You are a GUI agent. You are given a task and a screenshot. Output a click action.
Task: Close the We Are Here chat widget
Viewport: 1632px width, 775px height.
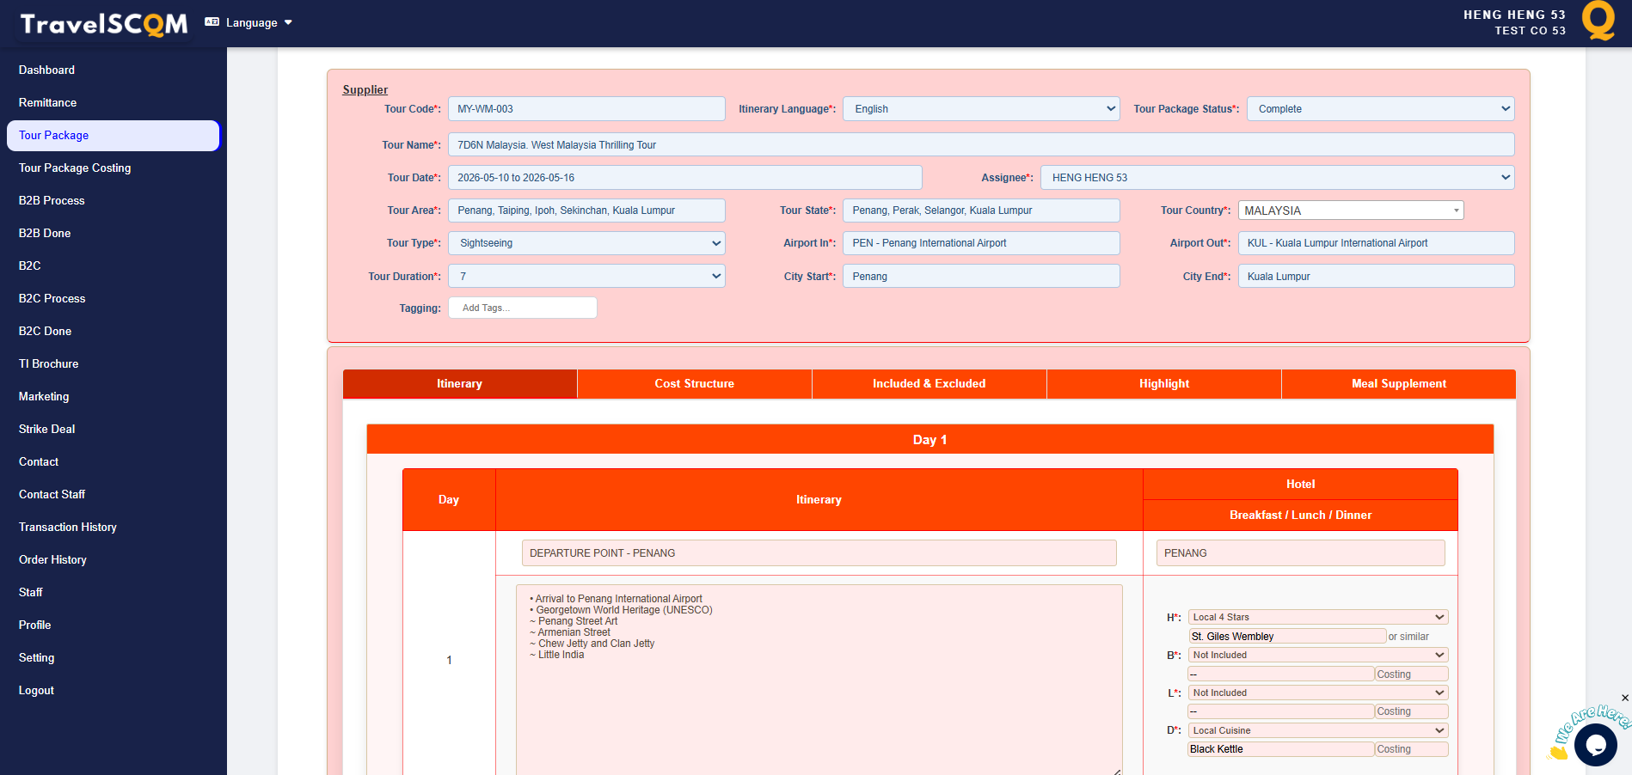click(1624, 698)
